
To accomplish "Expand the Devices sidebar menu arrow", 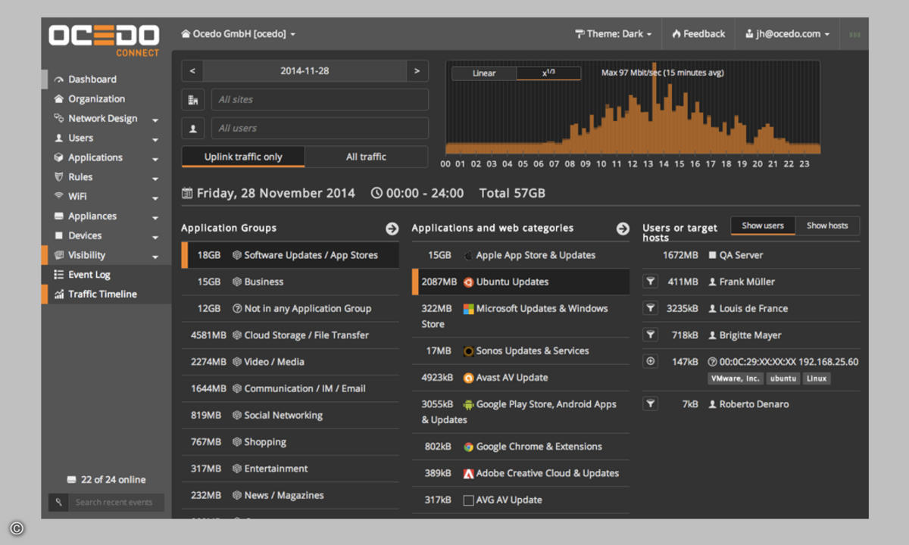I will [155, 237].
